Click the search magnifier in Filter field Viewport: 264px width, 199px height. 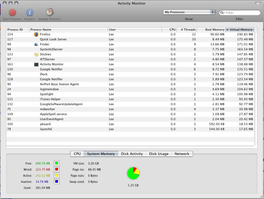click(222, 13)
